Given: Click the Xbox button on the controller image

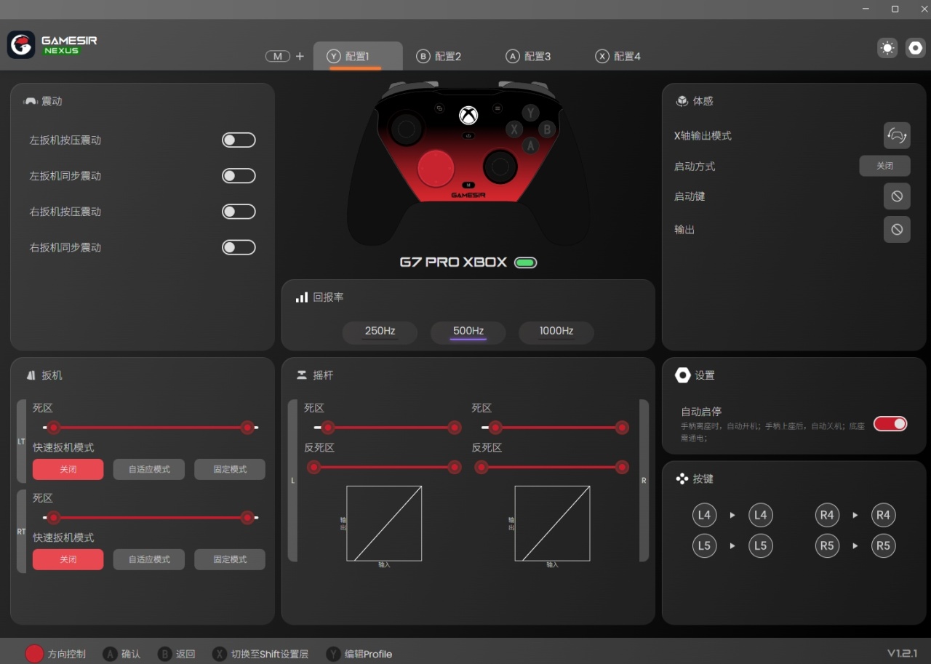Looking at the screenshot, I should [x=468, y=115].
